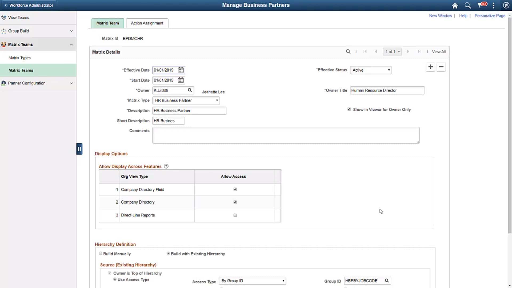Click inside the Comments field
Image resolution: width=512 pixels, height=288 pixels.
(285, 135)
